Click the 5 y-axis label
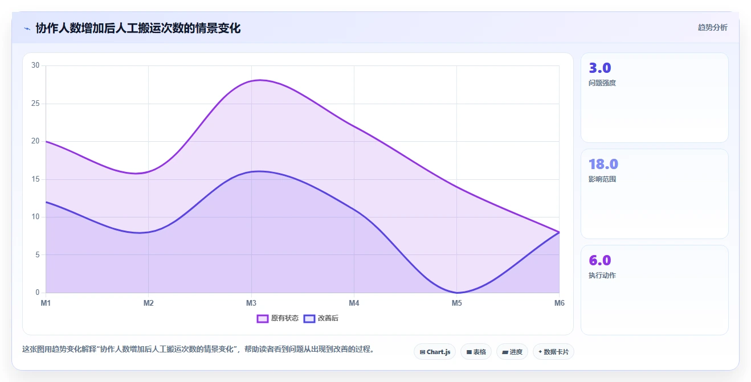Image resolution: width=751 pixels, height=382 pixels. click(37, 255)
